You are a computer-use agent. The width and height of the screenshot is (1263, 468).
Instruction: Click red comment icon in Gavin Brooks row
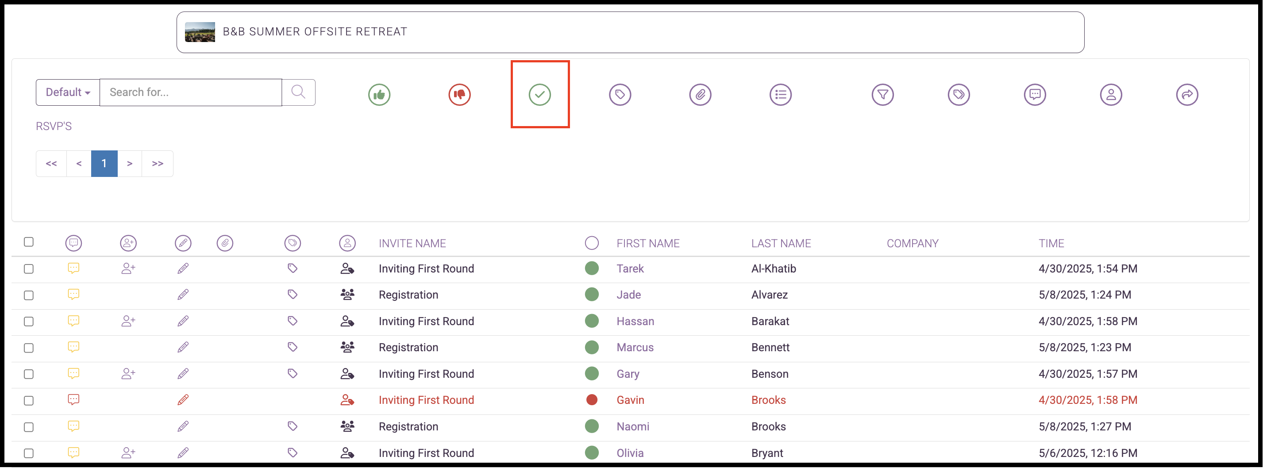pyautogui.click(x=73, y=400)
